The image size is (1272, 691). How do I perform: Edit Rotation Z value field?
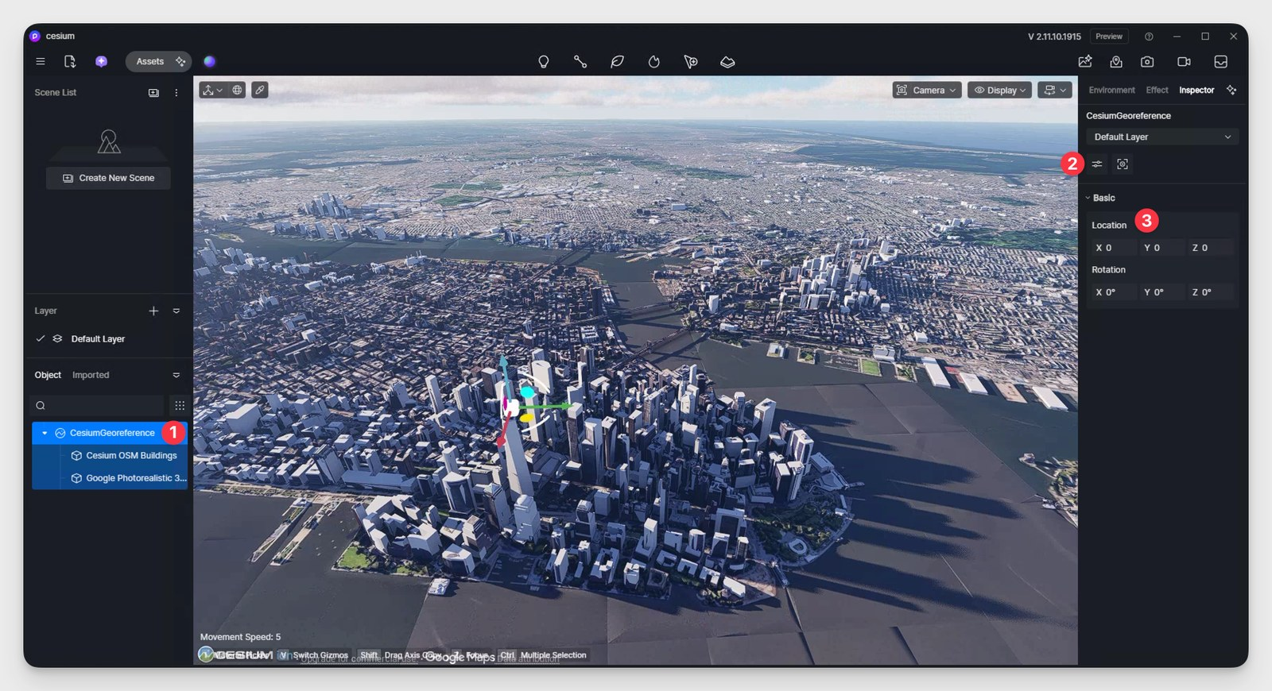click(x=1210, y=292)
